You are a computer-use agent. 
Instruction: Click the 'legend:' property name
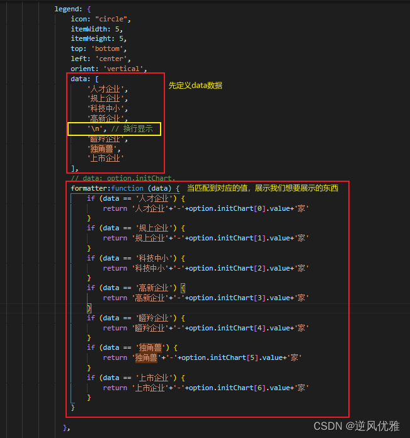[69, 9]
